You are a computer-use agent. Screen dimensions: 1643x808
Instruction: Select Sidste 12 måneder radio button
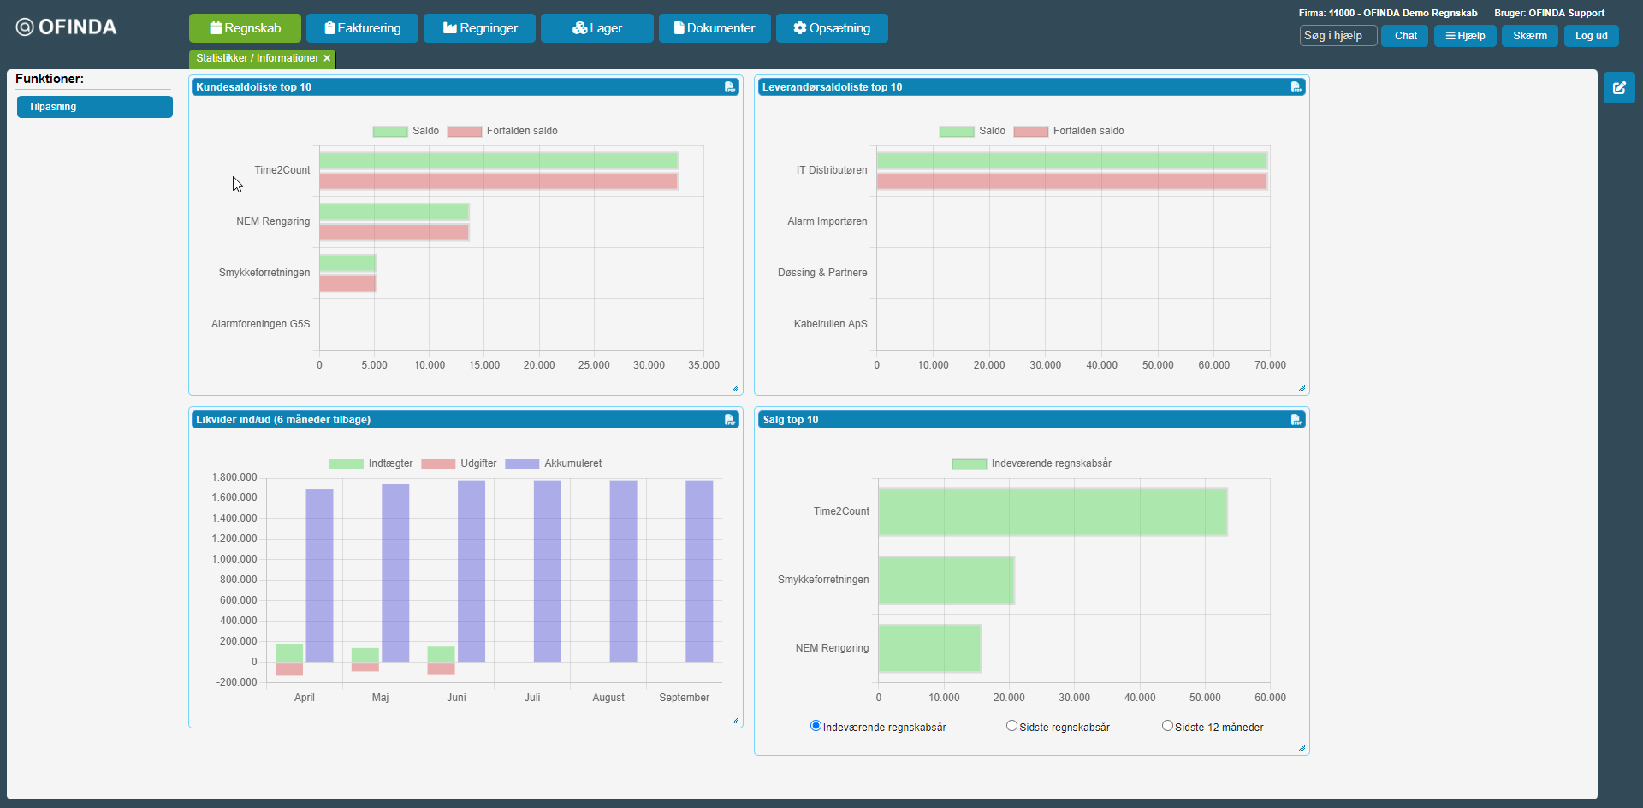[1167, 726]
